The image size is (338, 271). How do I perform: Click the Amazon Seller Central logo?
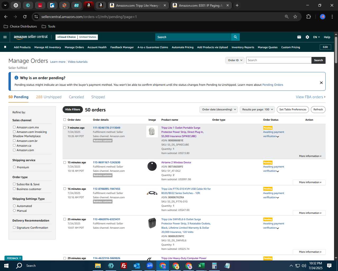(31, 37)
